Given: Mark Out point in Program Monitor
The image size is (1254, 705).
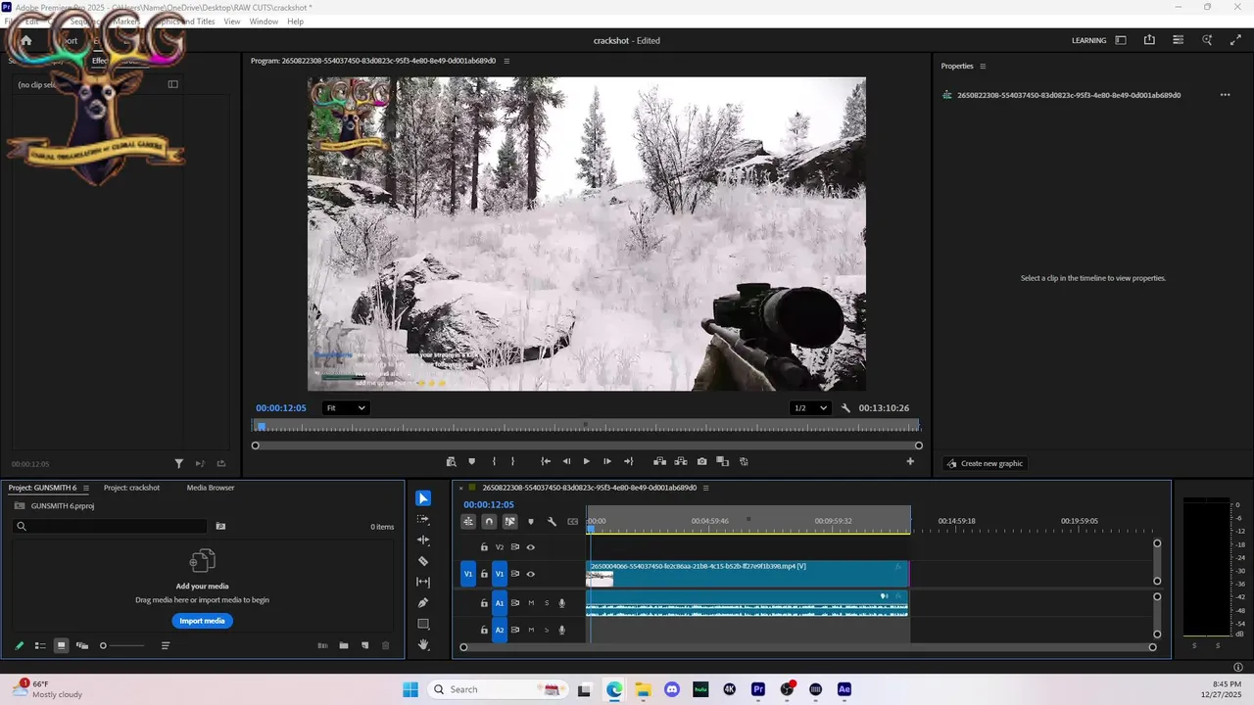Looking at the screenshot, I should [x=512, y=461].
